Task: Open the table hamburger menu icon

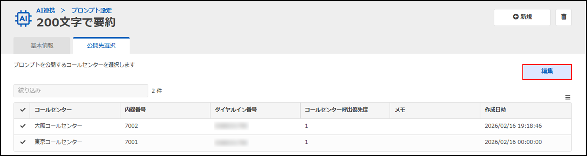Action: (x=568, y=97)
